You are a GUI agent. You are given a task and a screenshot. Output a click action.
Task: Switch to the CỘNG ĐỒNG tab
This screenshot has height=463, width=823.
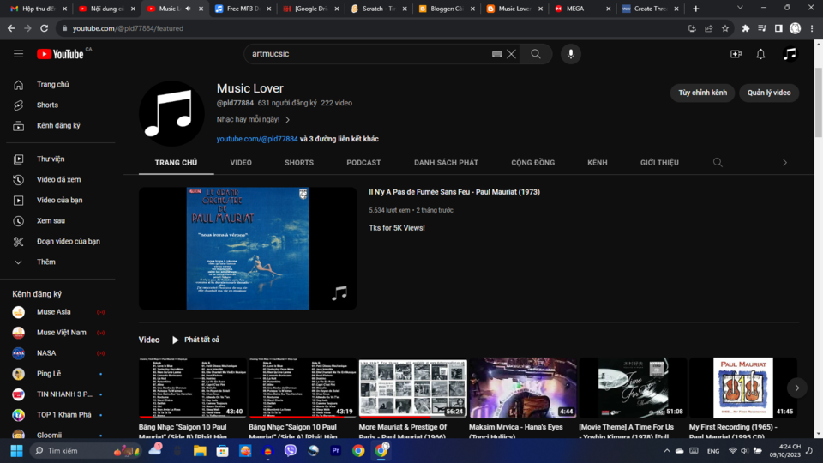click(532, 163)
